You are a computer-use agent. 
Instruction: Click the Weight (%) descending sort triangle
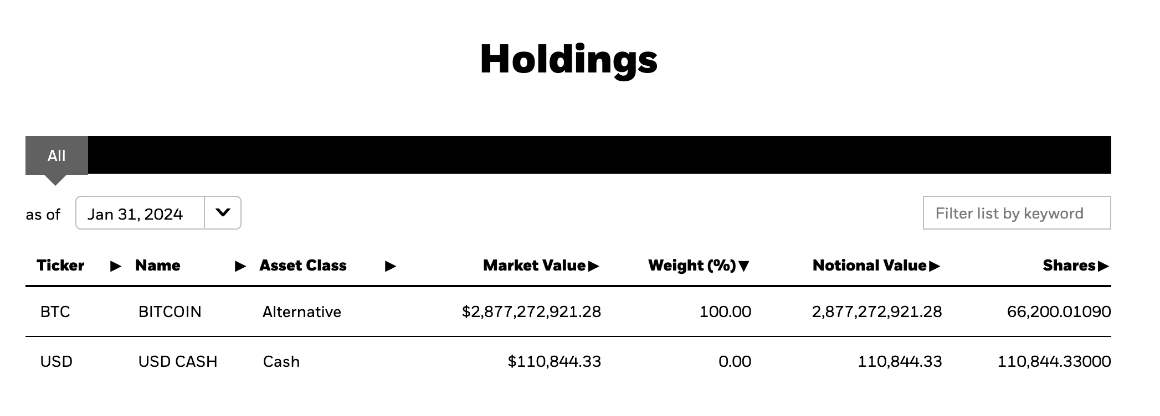pos(745,266)
